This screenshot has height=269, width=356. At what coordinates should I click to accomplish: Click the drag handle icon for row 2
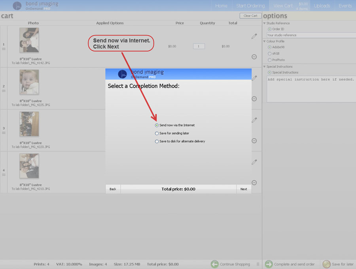4,91
